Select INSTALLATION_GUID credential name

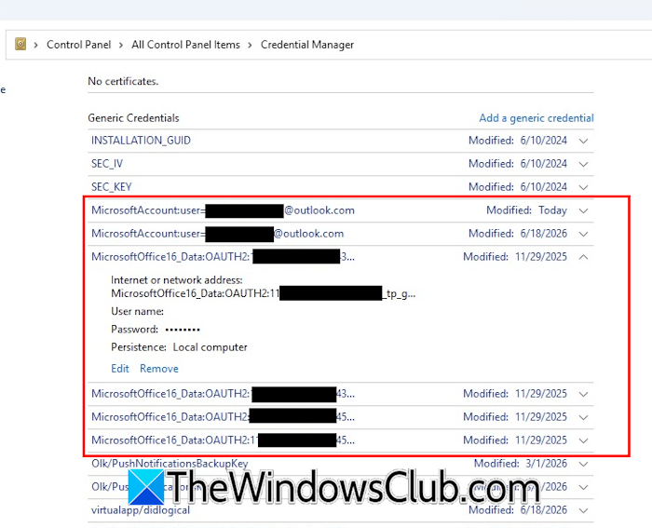[x=141, y=141]
